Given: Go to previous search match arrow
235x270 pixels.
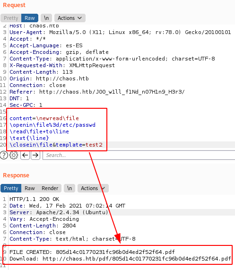Looking at the screenshot, I should point(25,155).
